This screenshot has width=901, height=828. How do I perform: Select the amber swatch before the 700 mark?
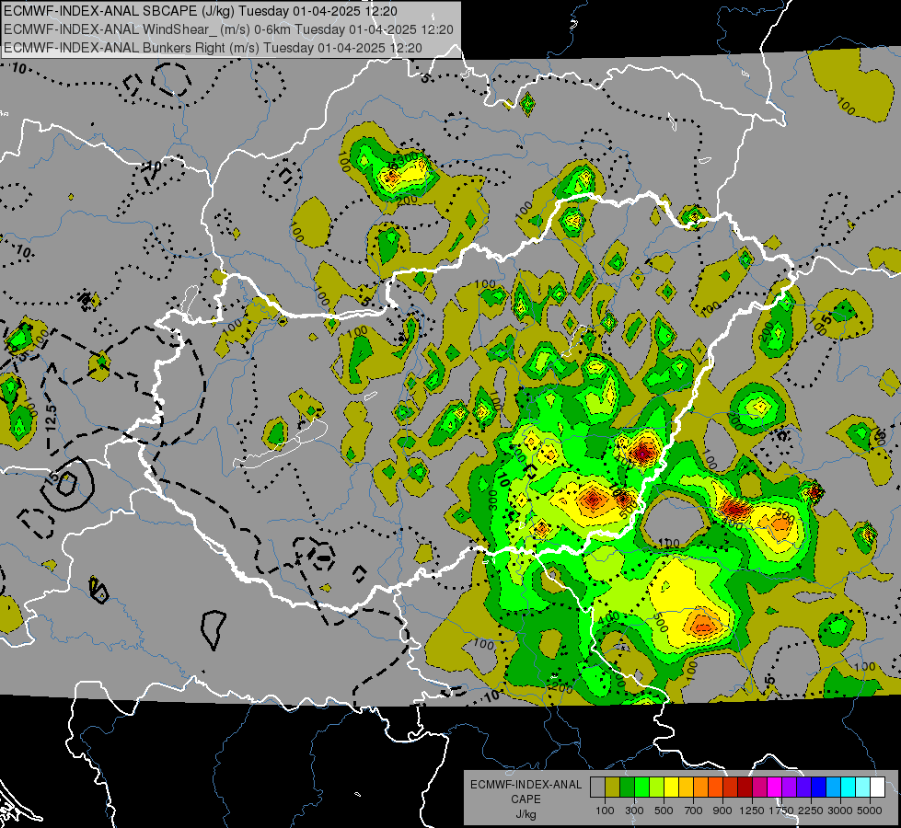(686, 787)
